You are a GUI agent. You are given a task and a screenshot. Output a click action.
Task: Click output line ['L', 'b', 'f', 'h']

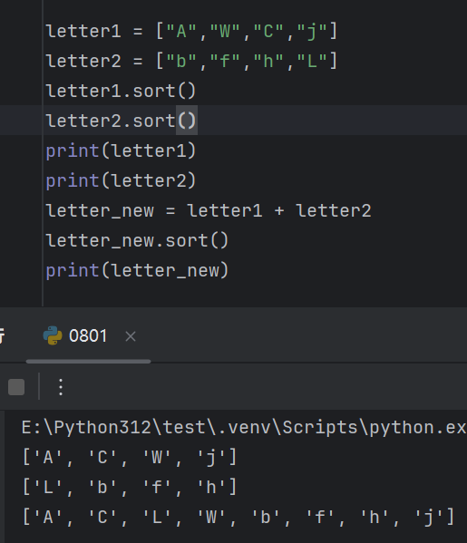click(x=130, y=487)
